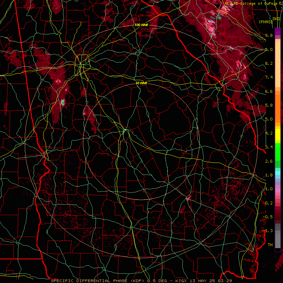Click the 7.4 legend value
This screenshot has height=283, width=283.
coord(269,77)
